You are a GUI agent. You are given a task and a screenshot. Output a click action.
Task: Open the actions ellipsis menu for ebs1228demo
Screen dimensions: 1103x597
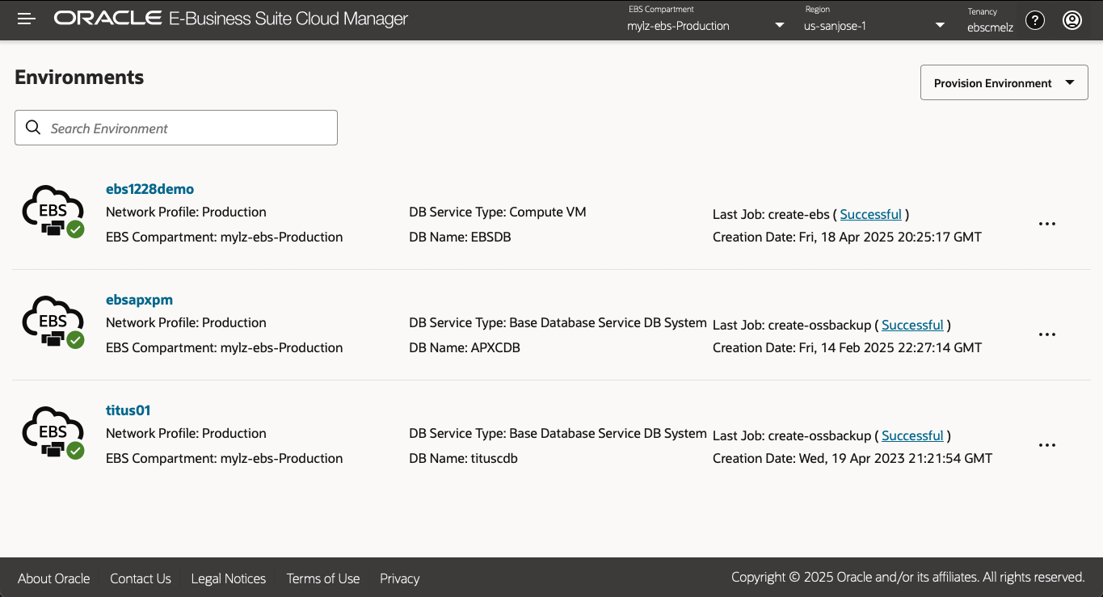(1047, 224)
